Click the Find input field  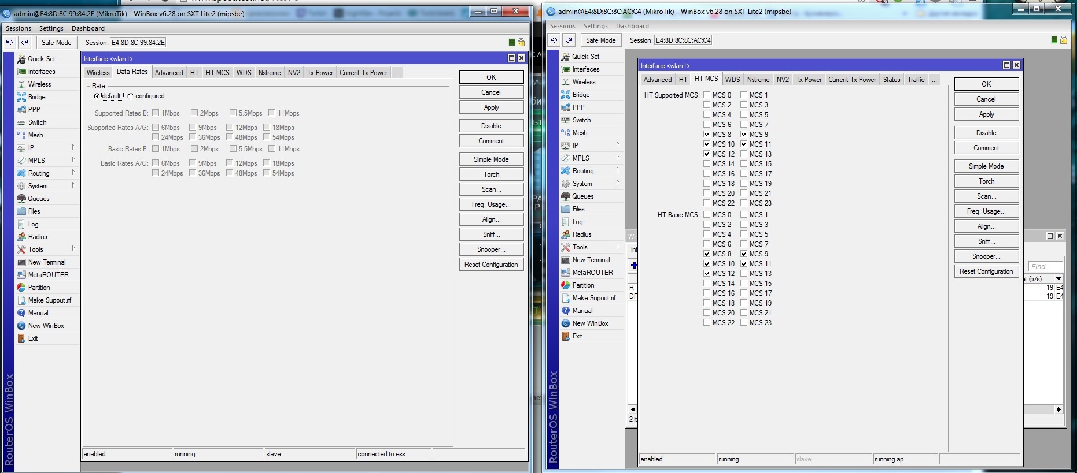[x=1045, y=266]
